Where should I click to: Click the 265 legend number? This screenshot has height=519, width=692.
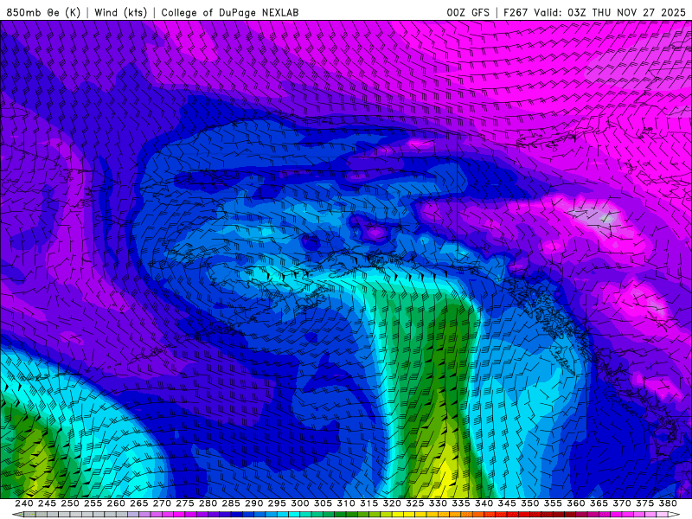point(138,503)
